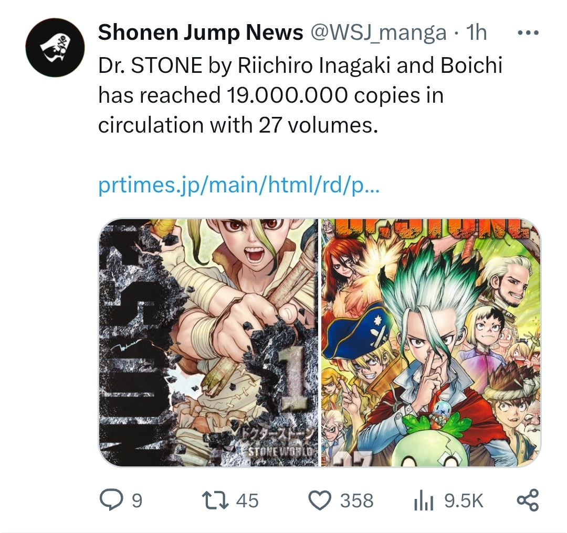Open view analytics bar chart icon

pos(424,501)
